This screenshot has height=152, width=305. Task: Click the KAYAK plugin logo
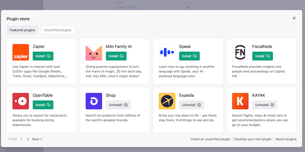pos(240,101)
